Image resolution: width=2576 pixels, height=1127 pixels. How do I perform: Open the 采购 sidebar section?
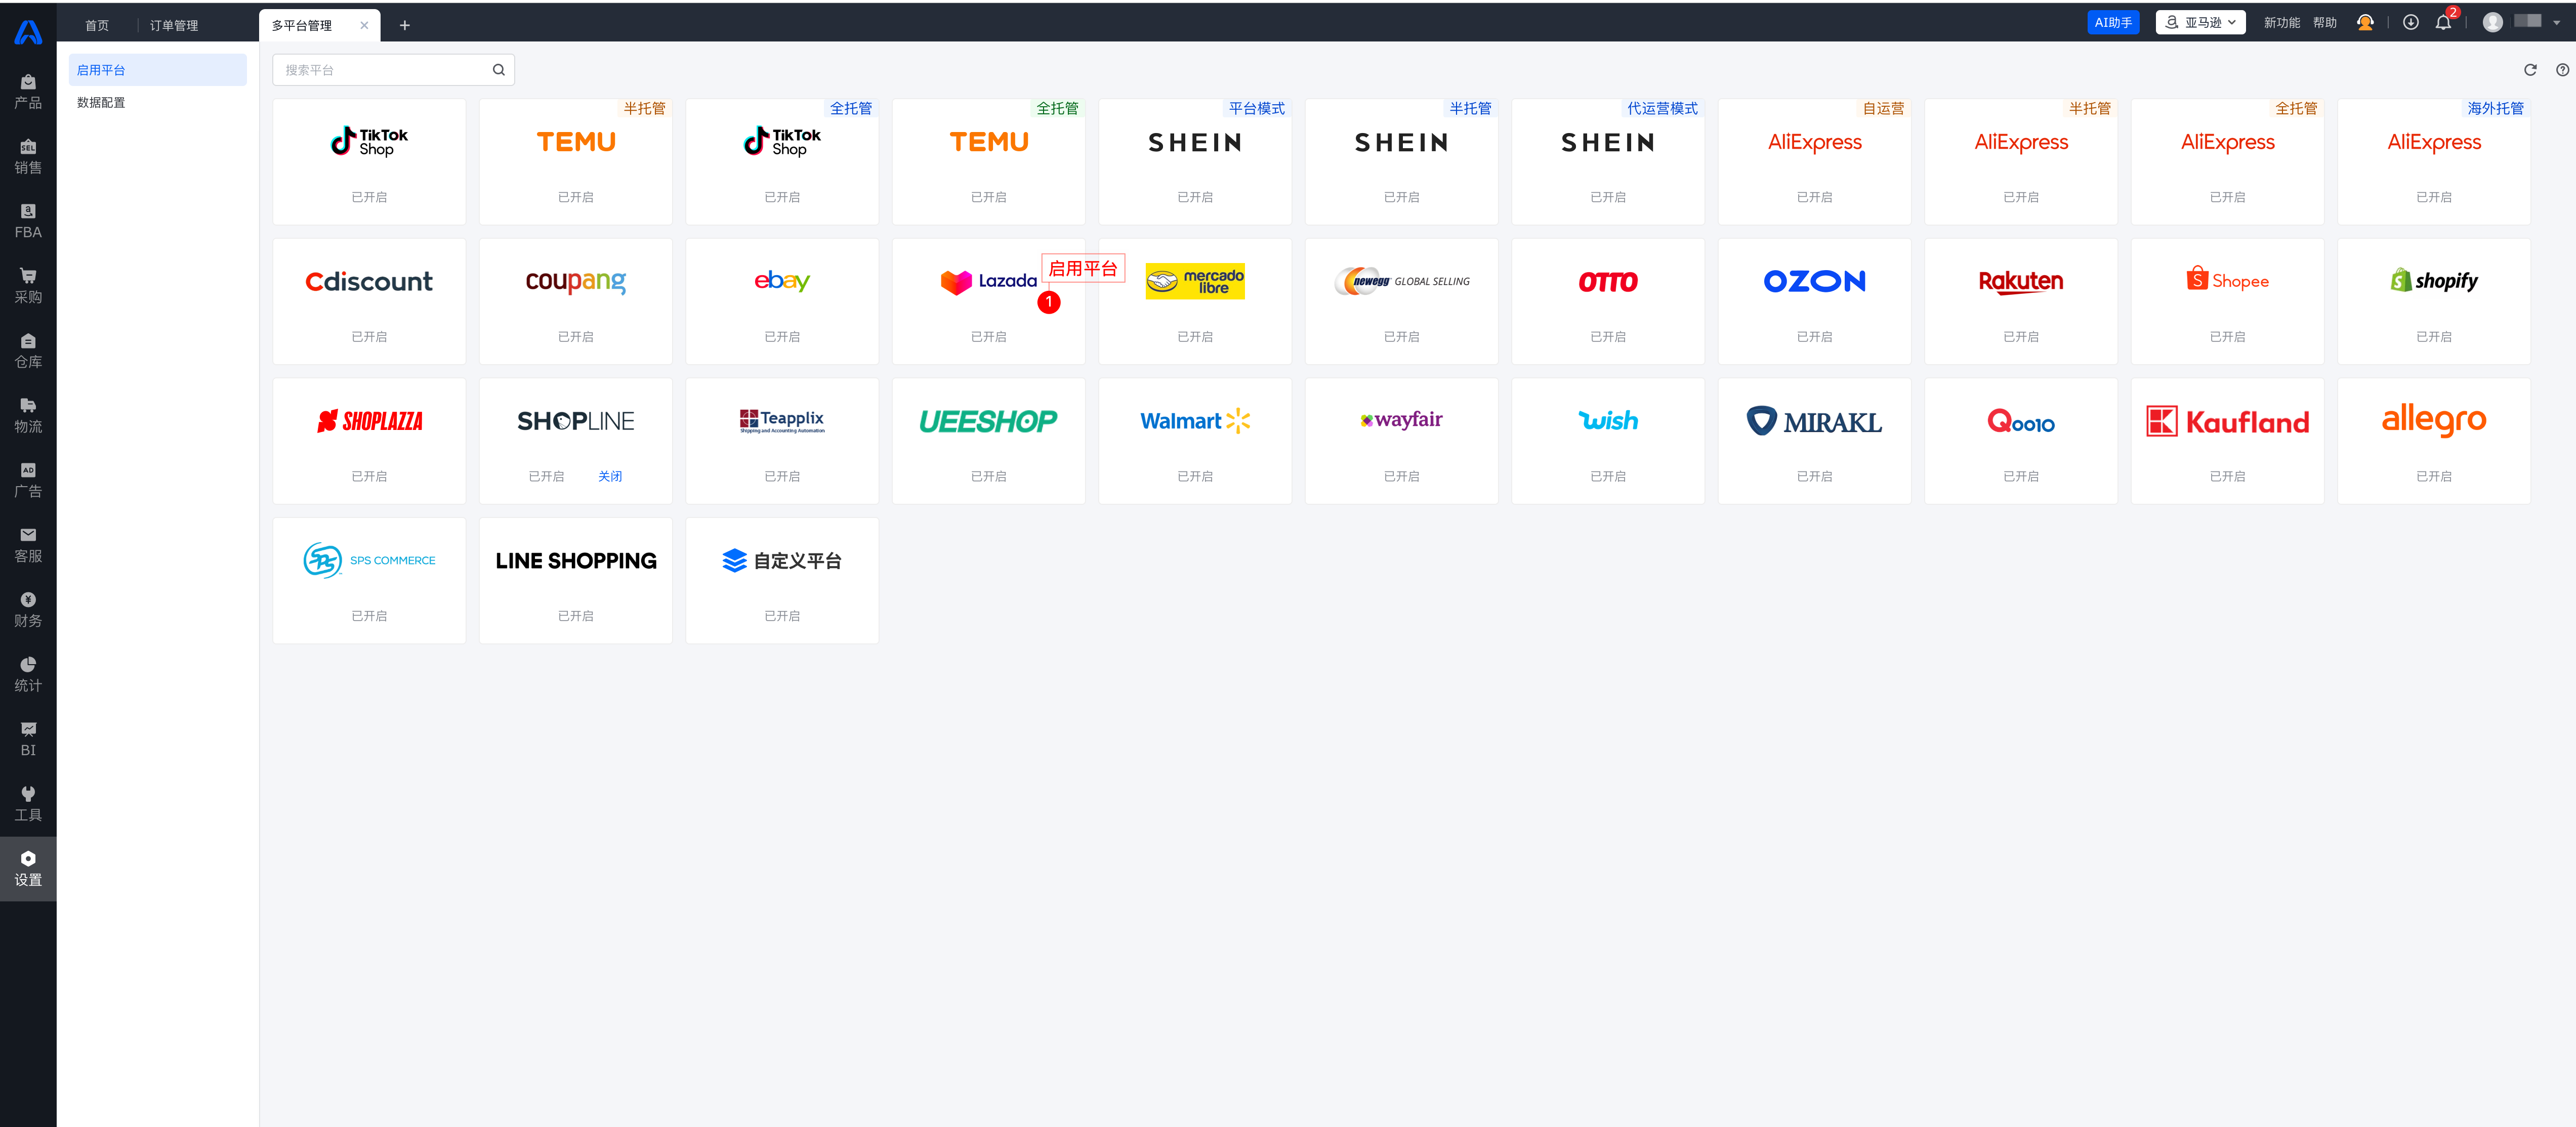point(28,287)
